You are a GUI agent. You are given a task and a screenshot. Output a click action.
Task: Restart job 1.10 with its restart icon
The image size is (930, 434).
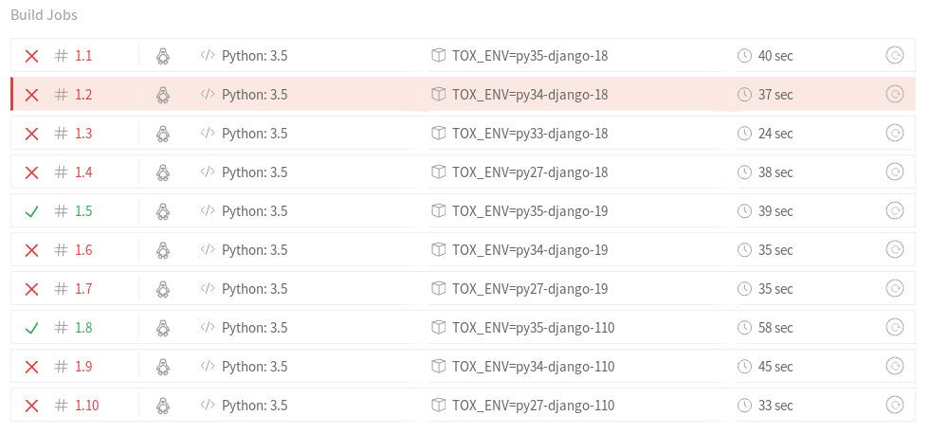tap(894, 405)
